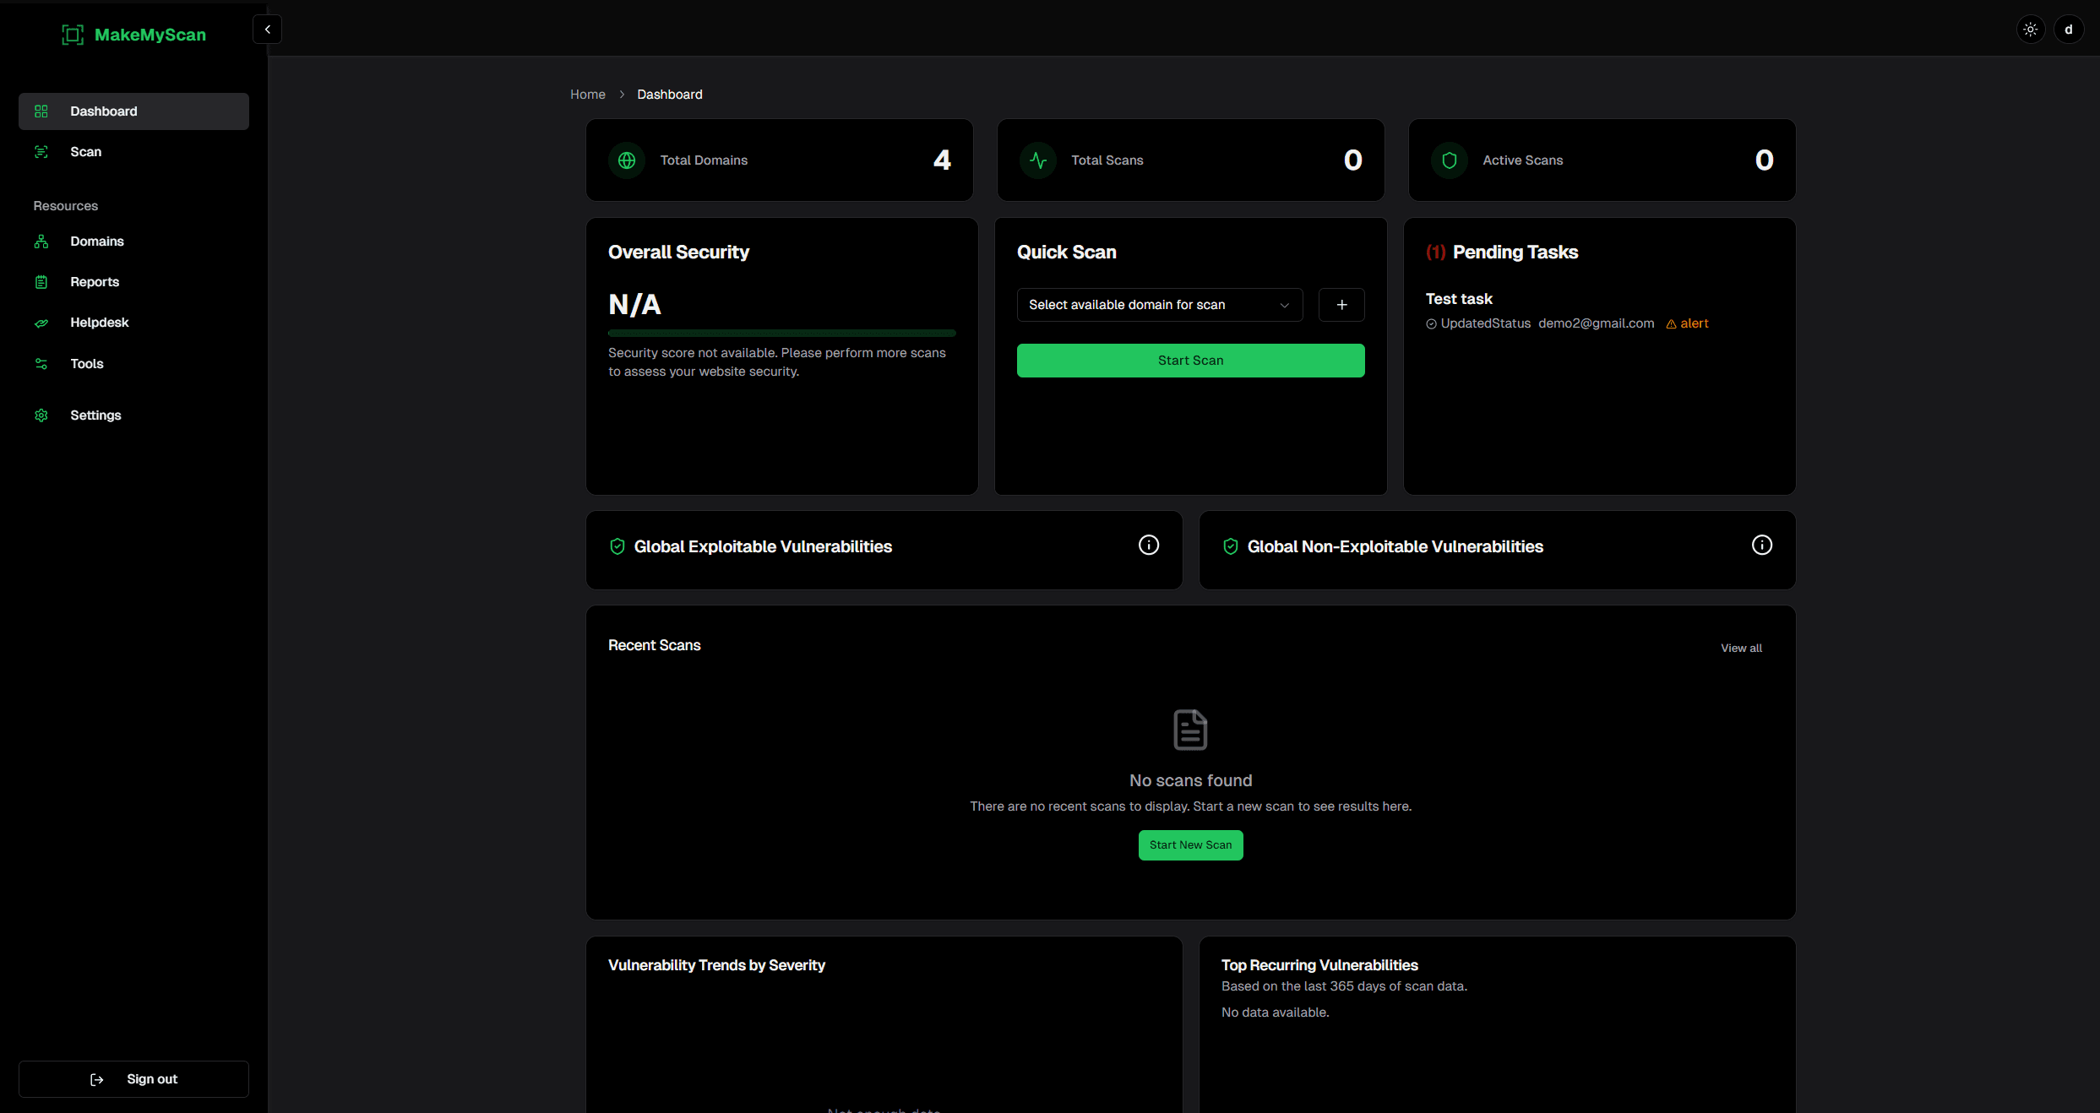Click the Total Domains count '4'
This screenshot has height=1113, width=2100.
tap(942, 160)
